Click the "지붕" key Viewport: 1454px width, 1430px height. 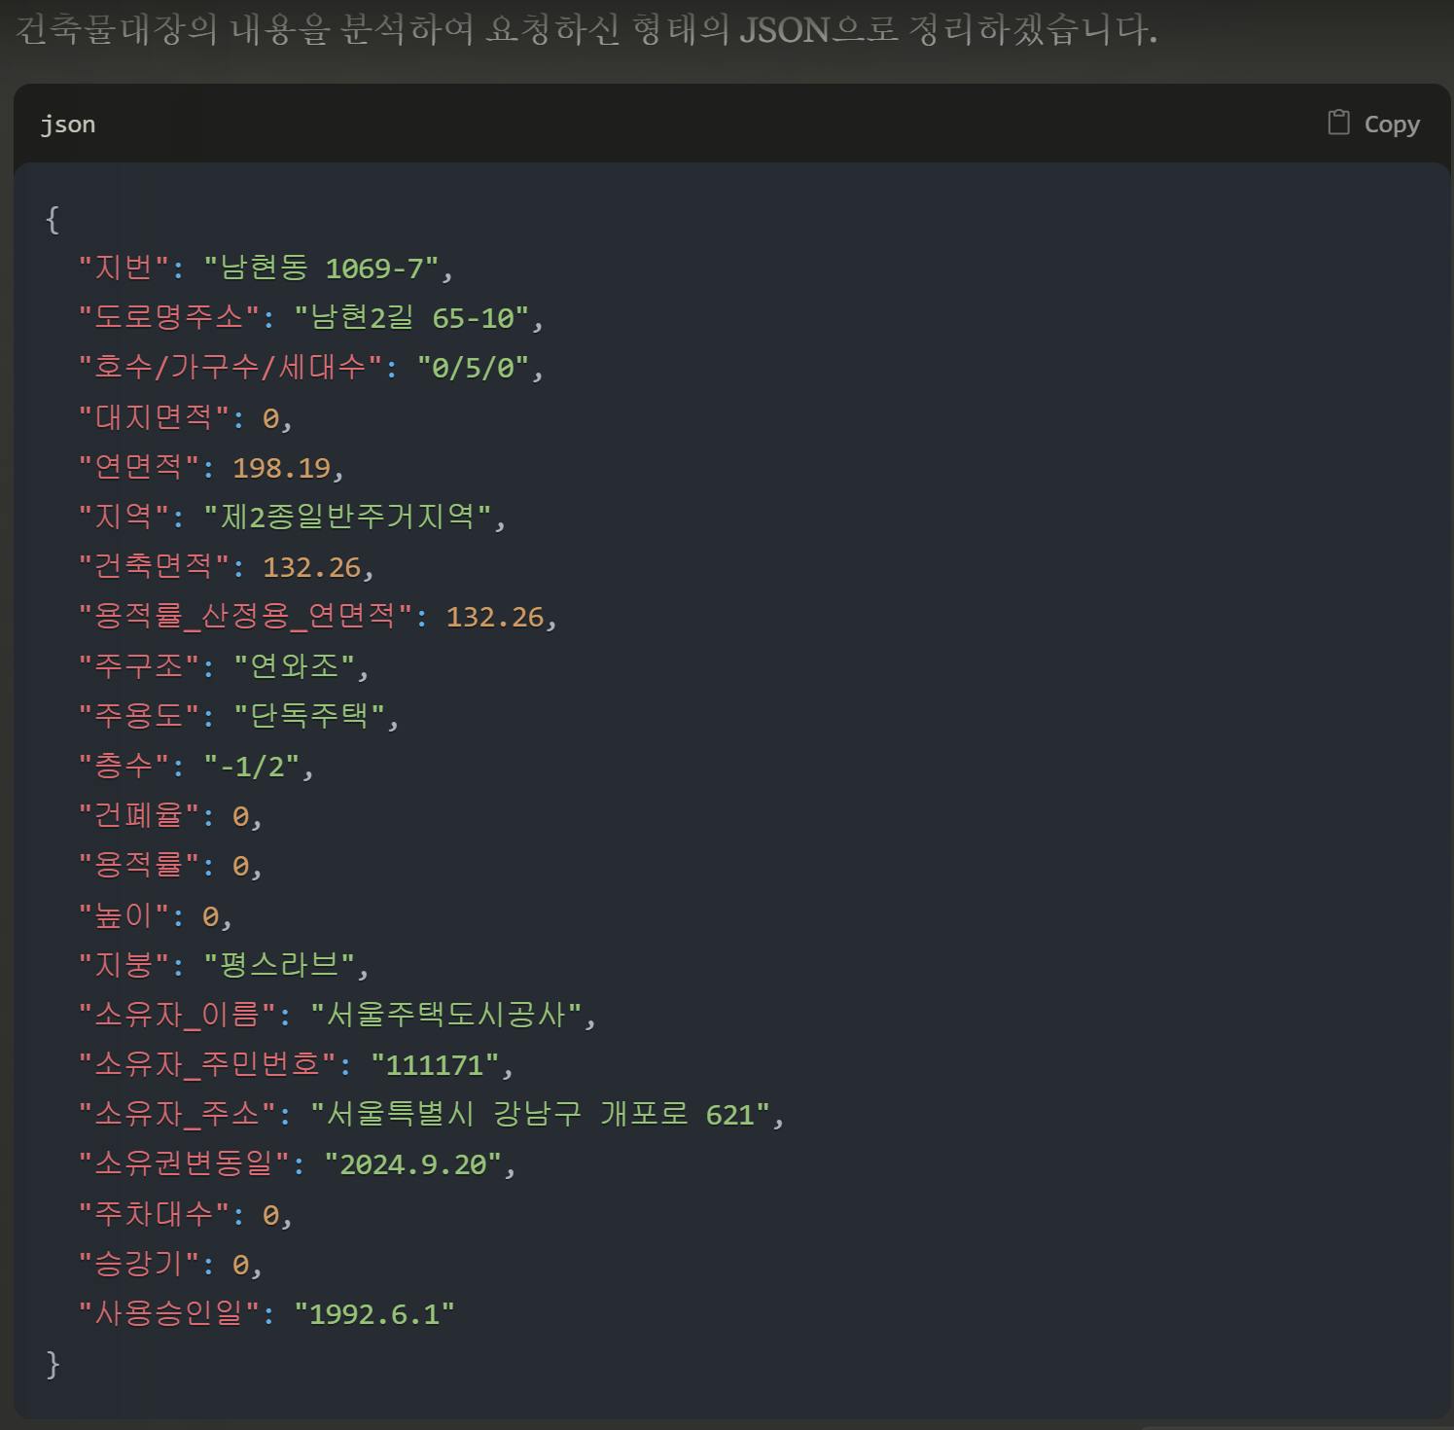point(124,965)
